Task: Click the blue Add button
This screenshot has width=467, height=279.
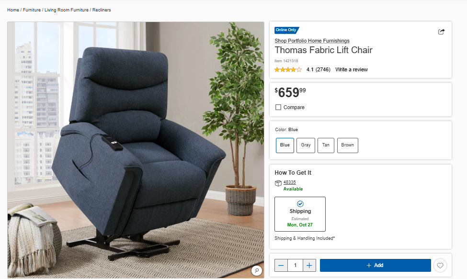Action: tap(375, 265)
